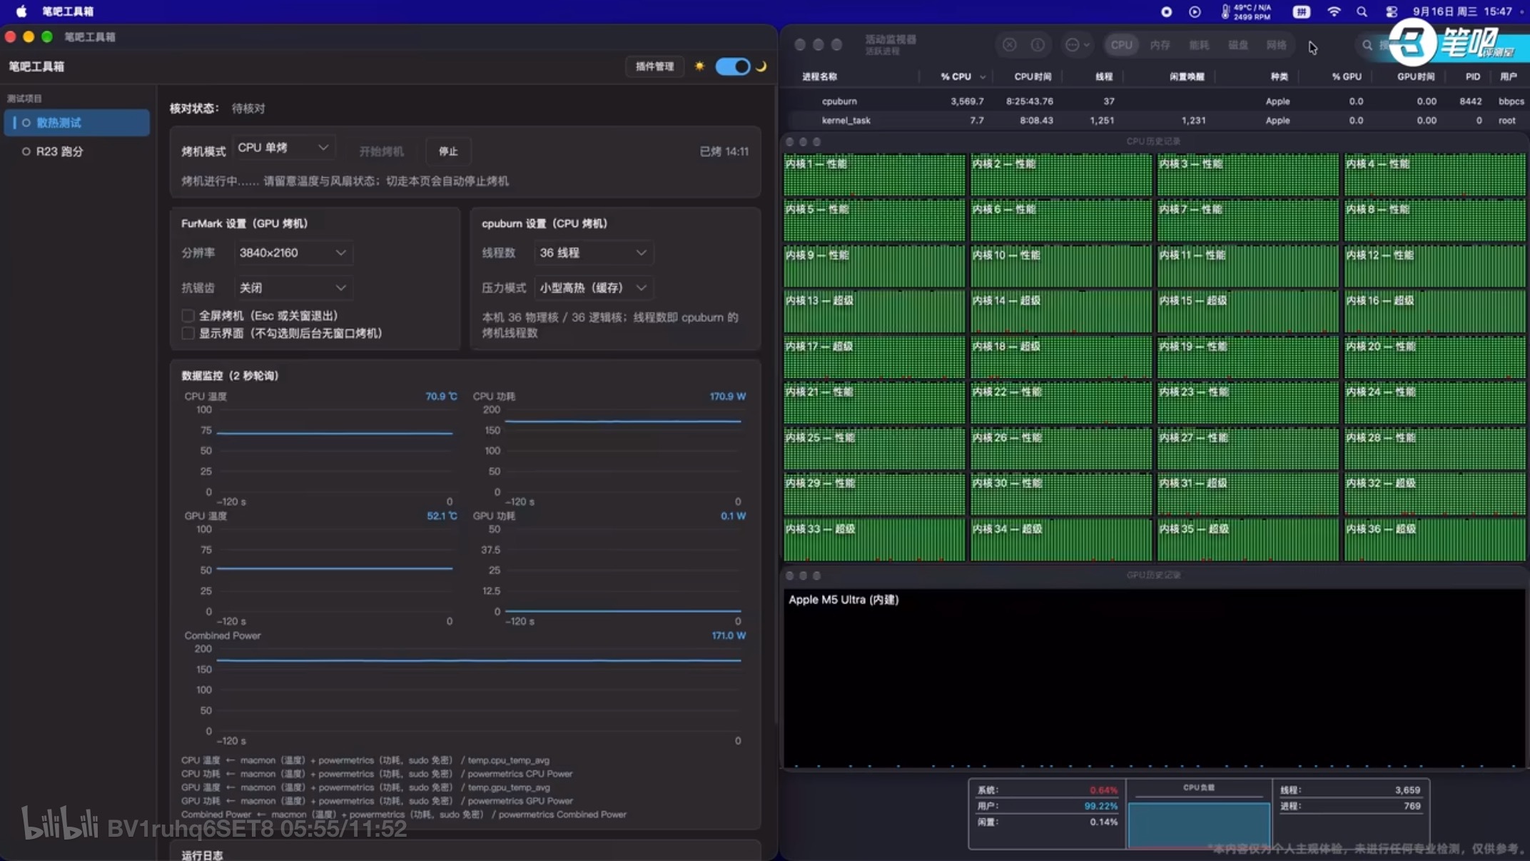
Task: Click the sun light-mode icon
Action: tap(699, 66)
